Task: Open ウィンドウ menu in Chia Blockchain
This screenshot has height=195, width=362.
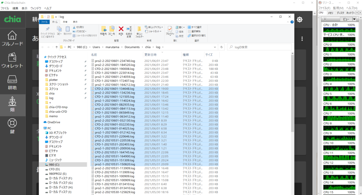Action: coord(36,8)
